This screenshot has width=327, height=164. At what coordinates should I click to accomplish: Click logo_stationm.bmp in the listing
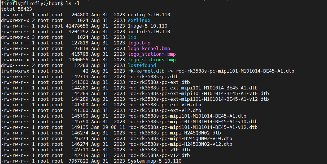[152, 54]
